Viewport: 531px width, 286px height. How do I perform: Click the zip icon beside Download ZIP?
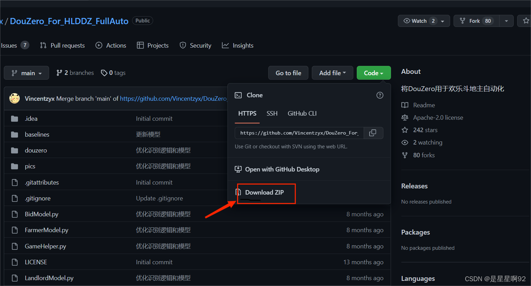coord(238,192)
